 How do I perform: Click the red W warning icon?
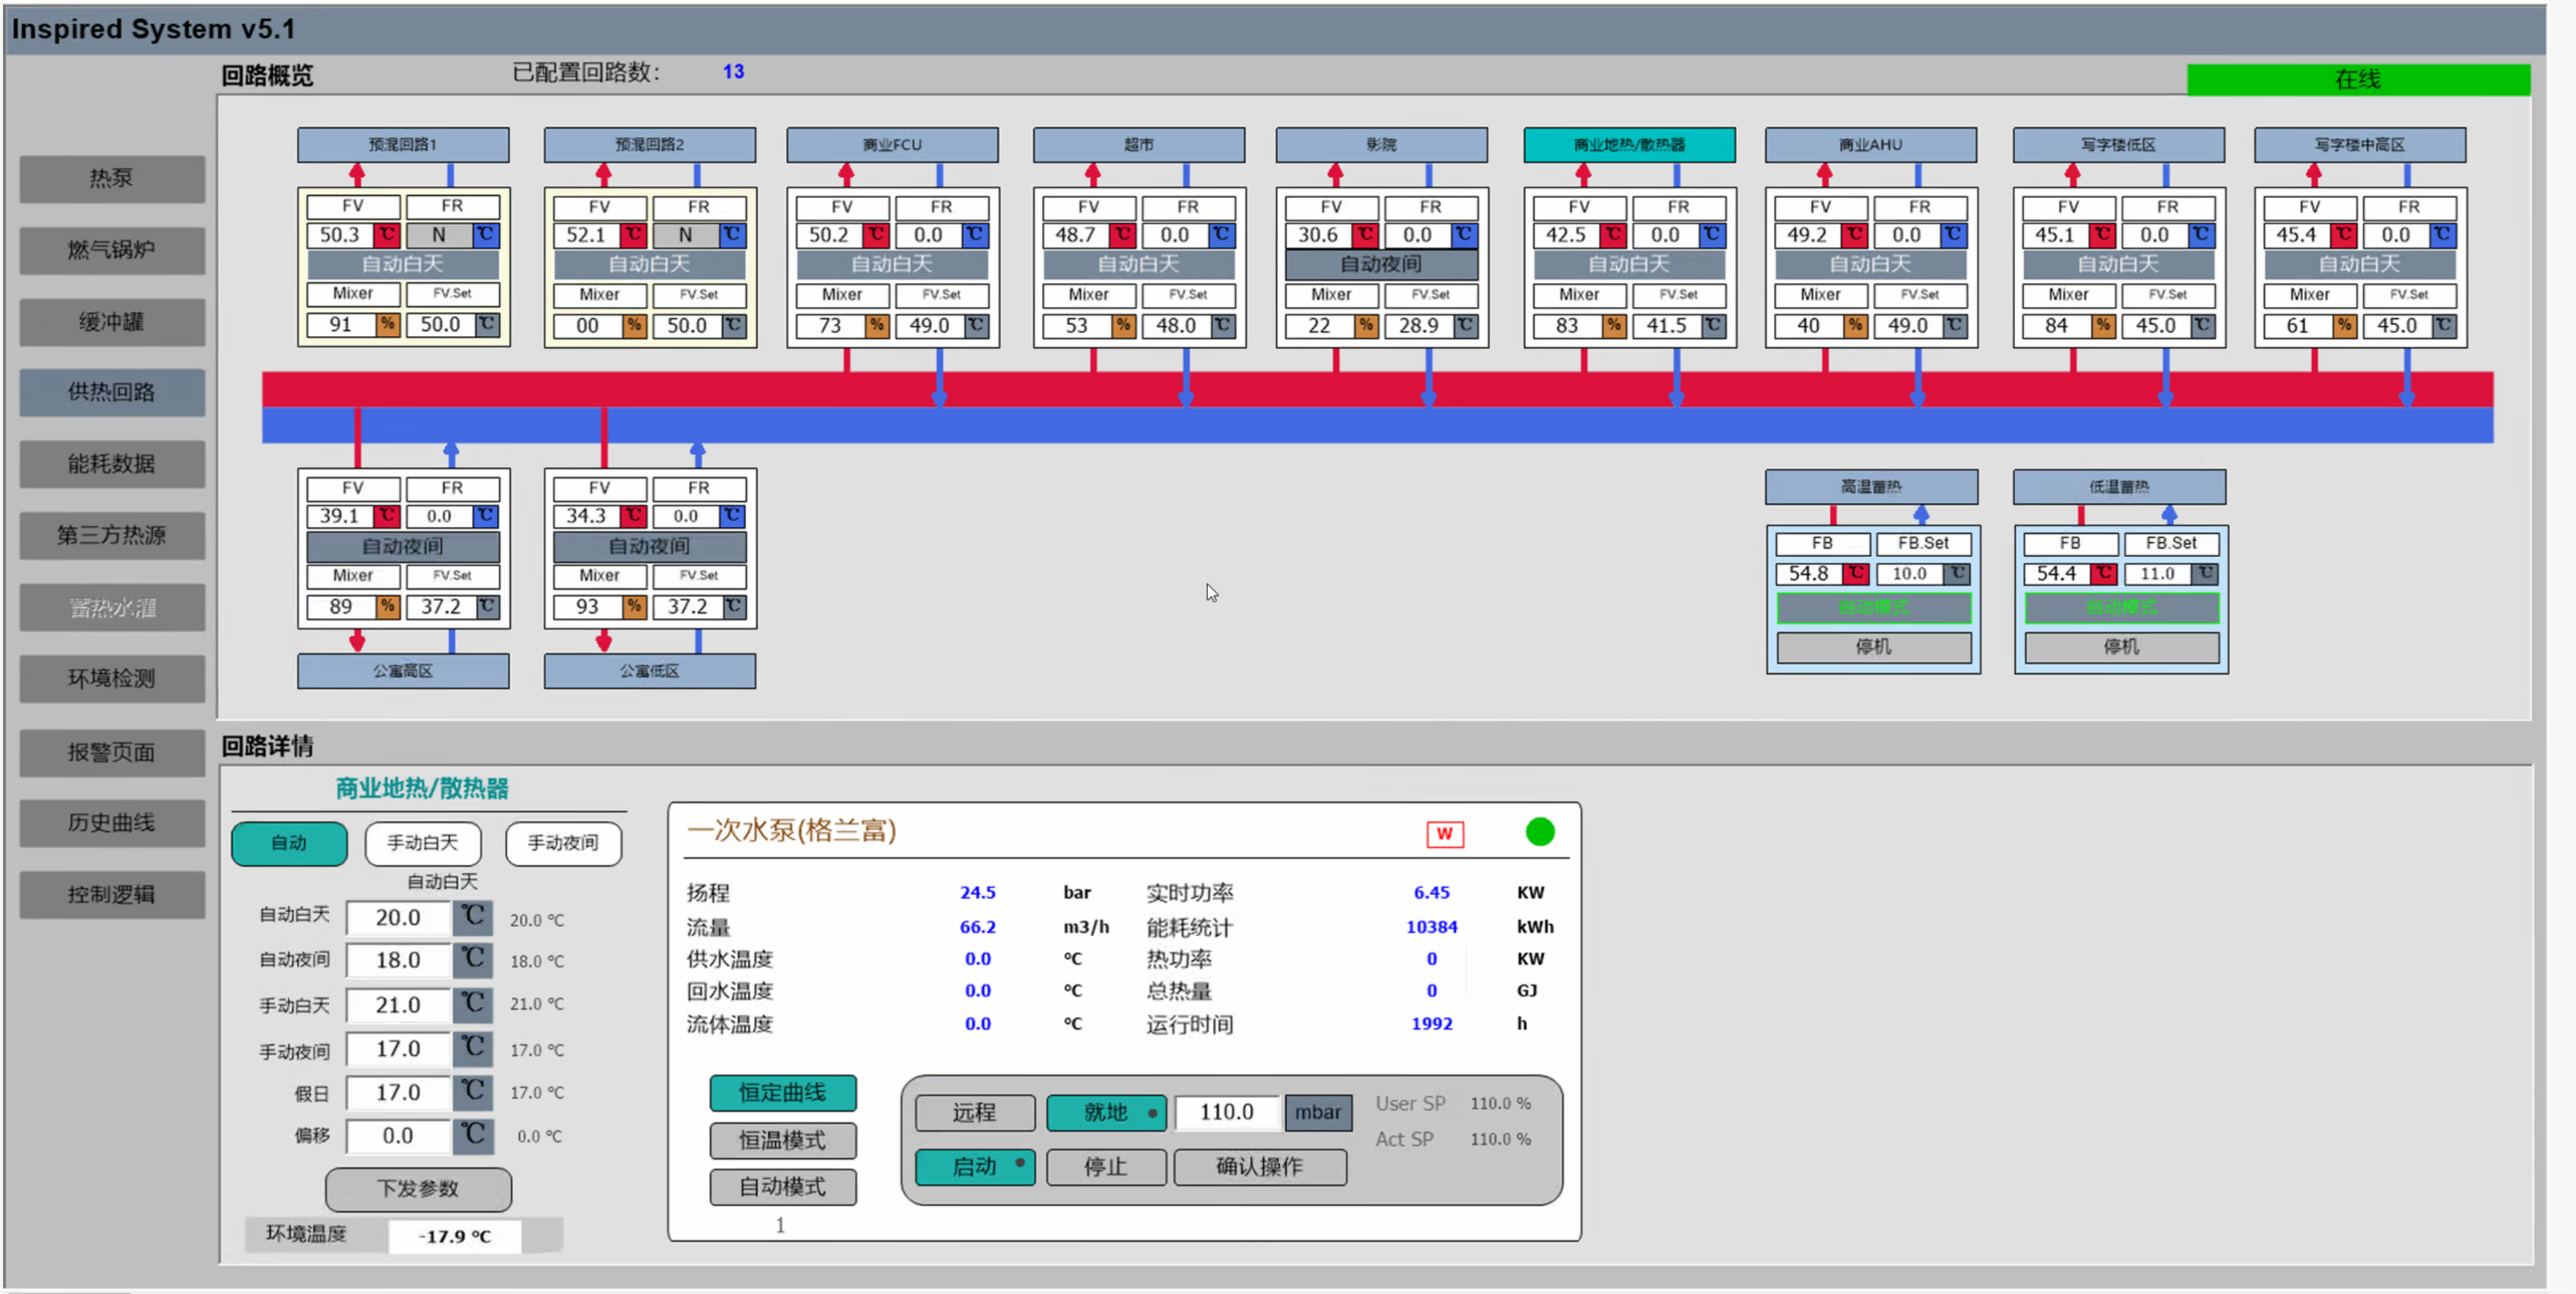[1444, 833]
